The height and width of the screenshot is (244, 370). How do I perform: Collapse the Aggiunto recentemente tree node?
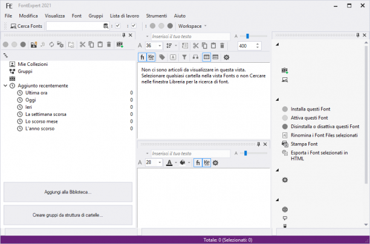pos(5,86)
